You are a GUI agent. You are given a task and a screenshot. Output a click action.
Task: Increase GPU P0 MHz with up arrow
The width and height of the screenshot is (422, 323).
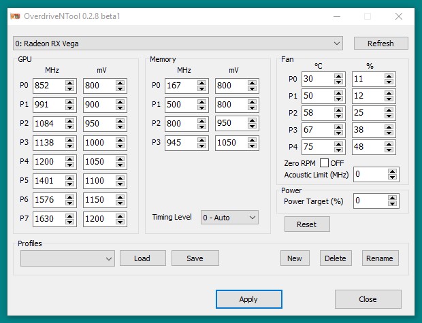tap(69, 83)
